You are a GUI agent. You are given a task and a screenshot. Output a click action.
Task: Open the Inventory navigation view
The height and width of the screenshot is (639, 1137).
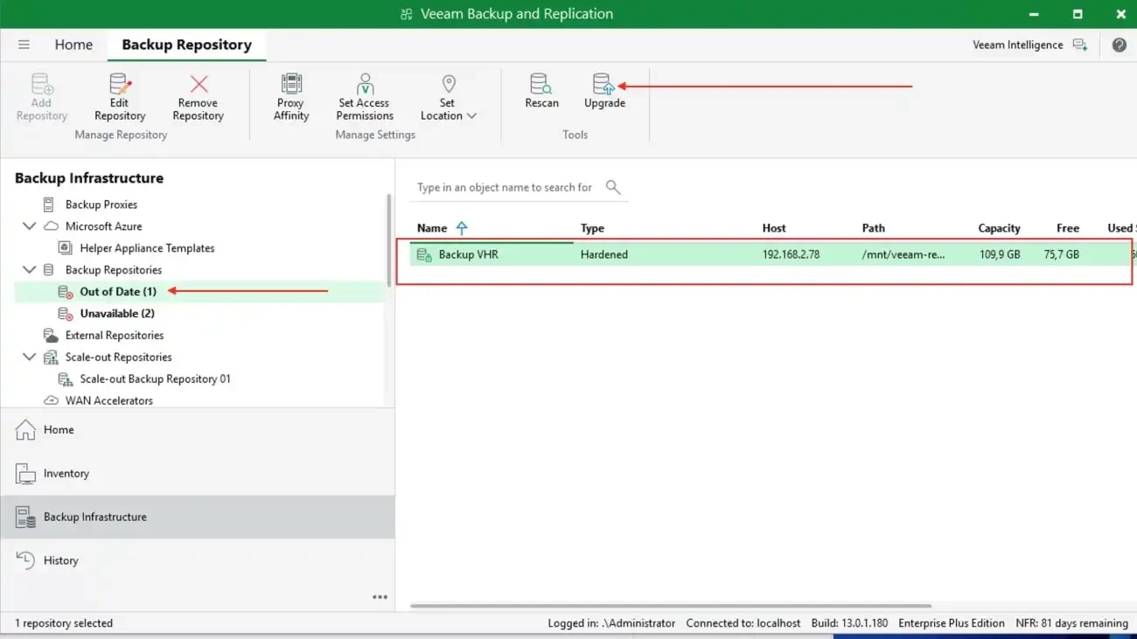[66, 474]
